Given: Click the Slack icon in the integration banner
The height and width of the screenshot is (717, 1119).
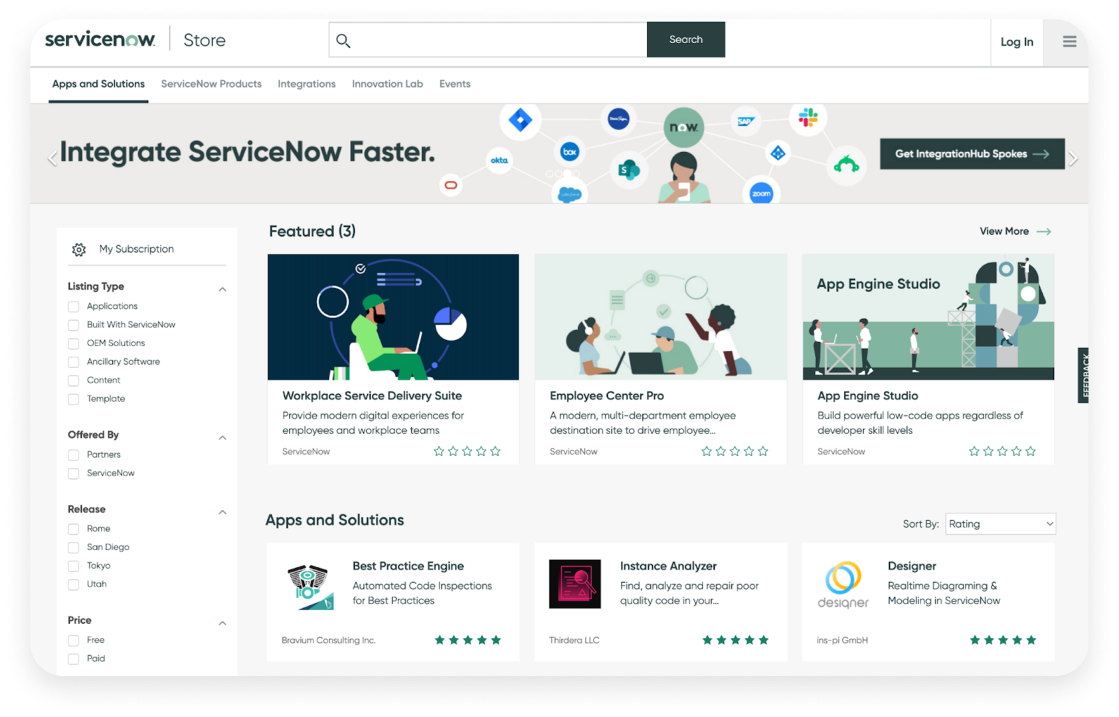Looking at the screenshot, I should coord(808,118).
